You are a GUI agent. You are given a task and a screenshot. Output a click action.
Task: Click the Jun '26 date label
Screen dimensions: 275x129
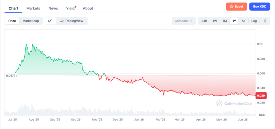click(243, 120)
